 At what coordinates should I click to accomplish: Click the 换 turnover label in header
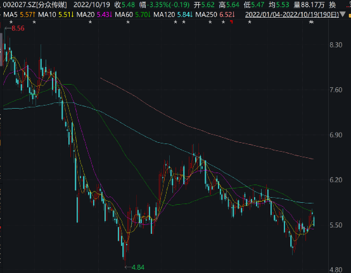coord(333,4)
